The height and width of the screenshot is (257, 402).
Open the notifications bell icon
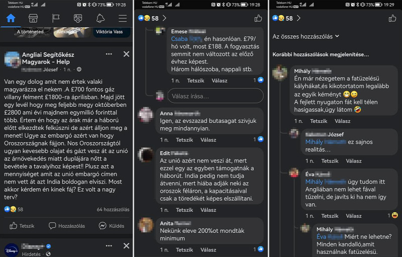pyautogui.click(x=100, y=18)
